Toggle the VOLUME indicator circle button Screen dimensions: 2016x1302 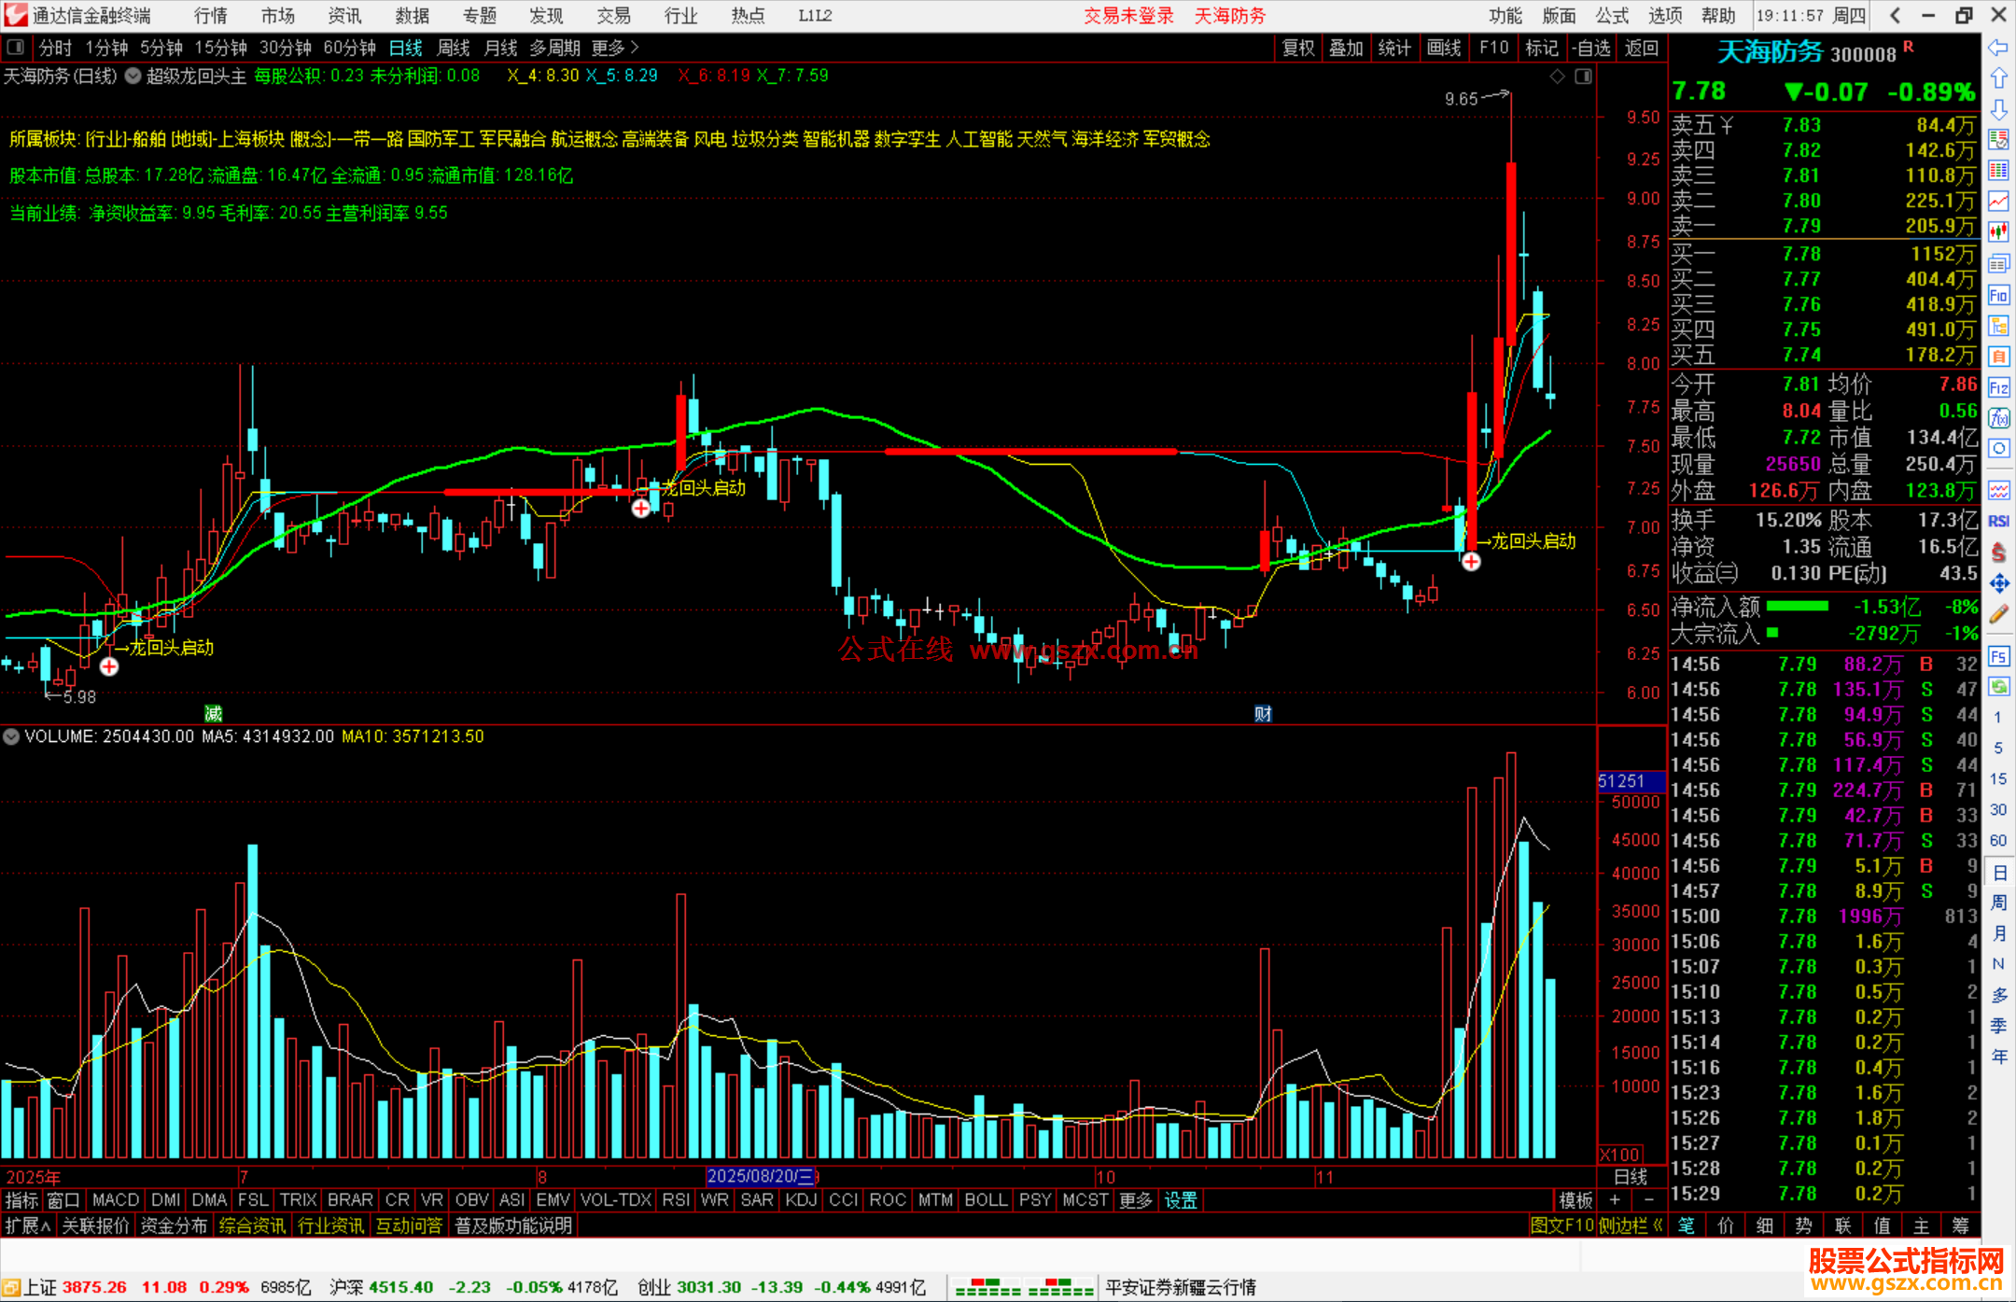click(x=11, y=736)
